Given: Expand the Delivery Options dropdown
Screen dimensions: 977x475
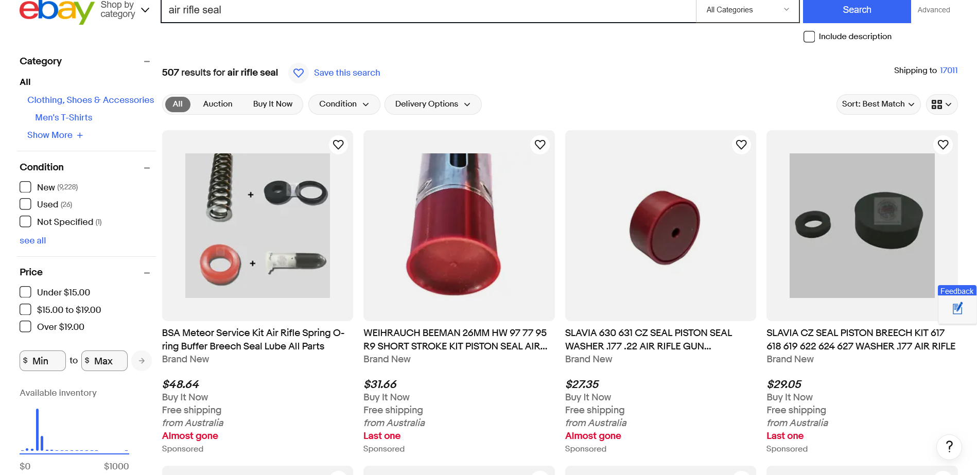Looking at the screenshot, I should [433, 104].
